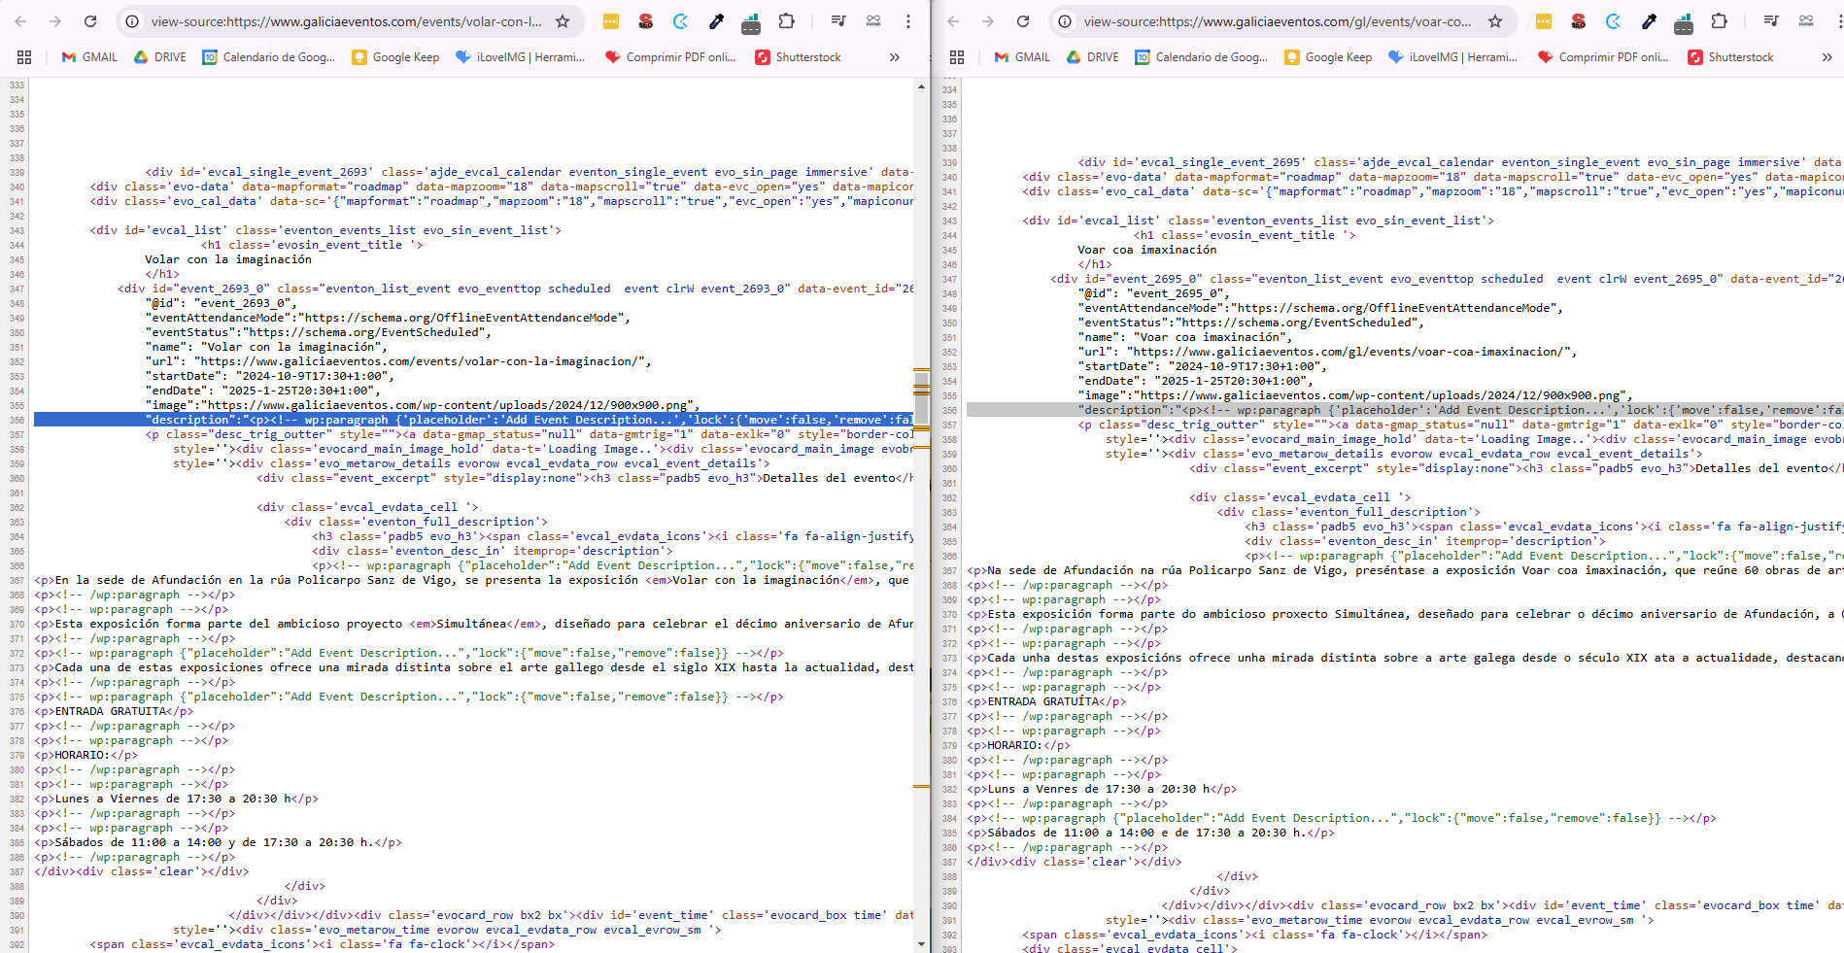The height and width of the screenshot is (953, 1844).
Task: View site info icon in right address bar
Action: pos(1065,21)
